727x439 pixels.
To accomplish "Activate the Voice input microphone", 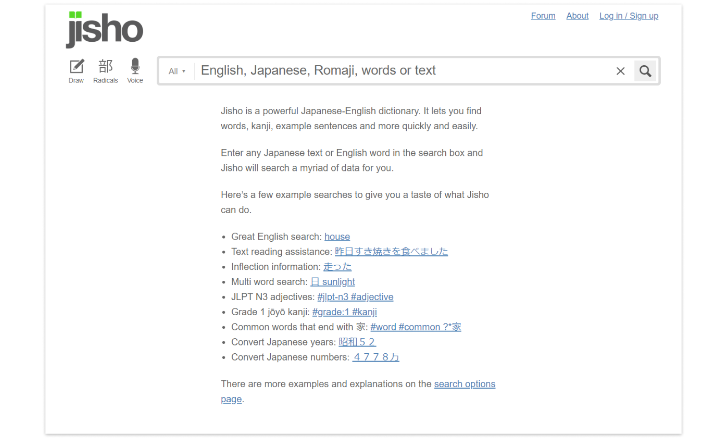I will coord(135,71).
